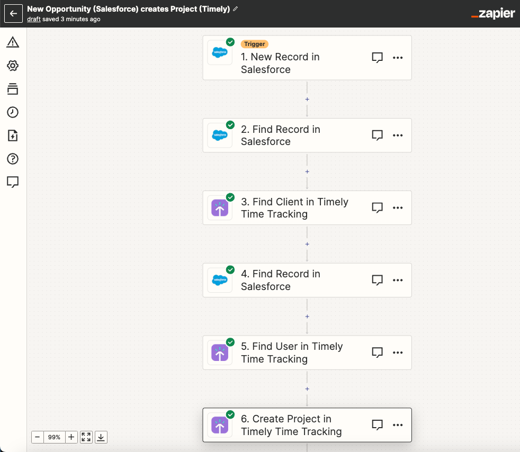Add a step after the trigger
Image resolution: width=520 pixels, height=452 pixels.
pos(307,99)
